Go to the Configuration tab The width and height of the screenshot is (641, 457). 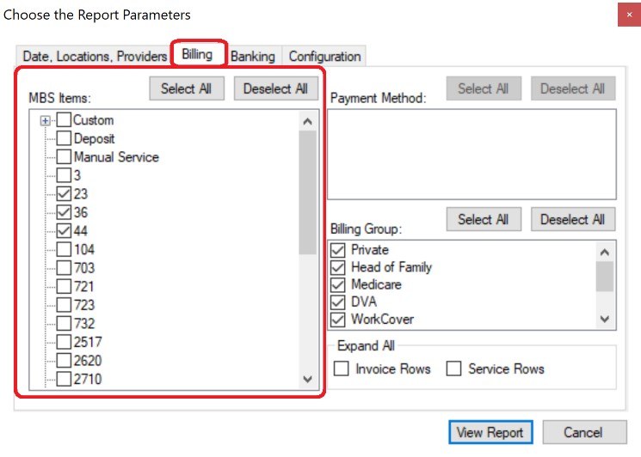pos(324,56)
